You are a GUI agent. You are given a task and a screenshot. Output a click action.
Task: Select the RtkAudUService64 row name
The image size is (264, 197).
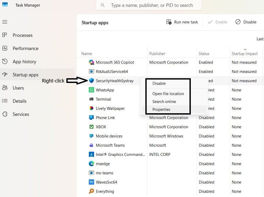(112, 72)
